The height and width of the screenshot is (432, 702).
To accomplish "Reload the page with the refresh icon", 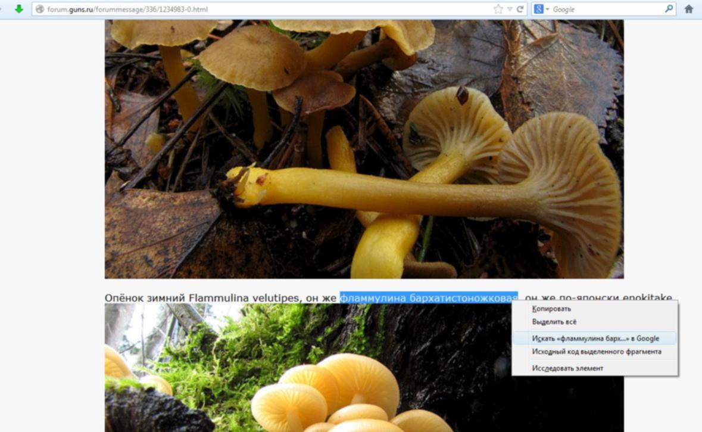I will point(520,9).
